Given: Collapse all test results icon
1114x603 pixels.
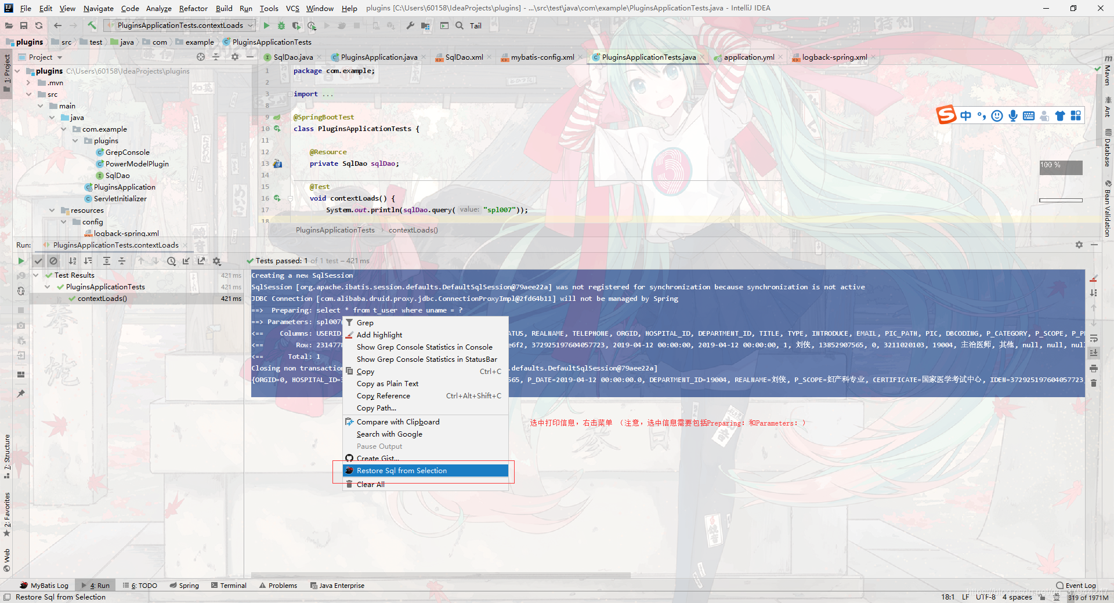Looking at the screenshot, I should tap(122, 261).
